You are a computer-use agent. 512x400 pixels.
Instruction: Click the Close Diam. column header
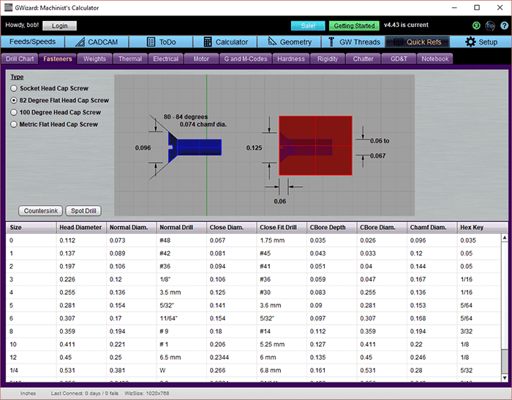tap(232, 227)
